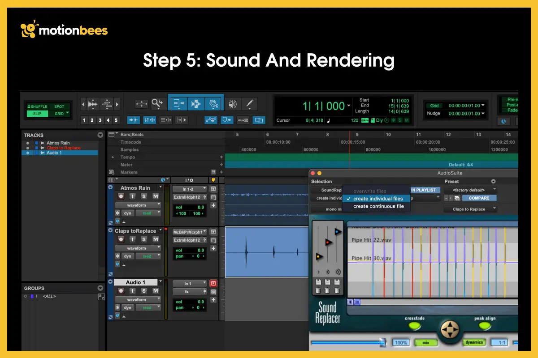Screen dimensions: 538x358
Task: Open the factory default preset dropdown
Action: pyautogui.click(x=471, y=190)
